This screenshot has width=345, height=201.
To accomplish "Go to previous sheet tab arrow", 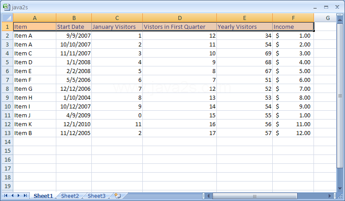I will [12, 196].
